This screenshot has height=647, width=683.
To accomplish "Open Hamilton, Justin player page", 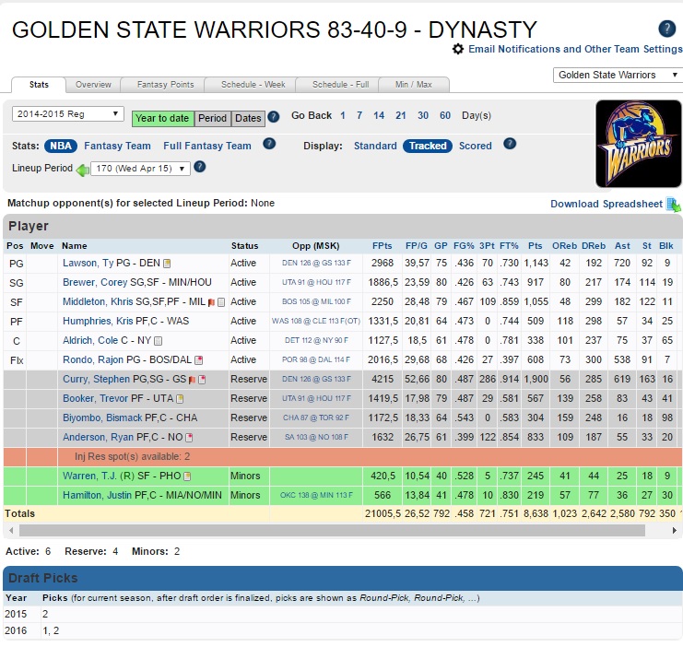I will click(97, 495).
